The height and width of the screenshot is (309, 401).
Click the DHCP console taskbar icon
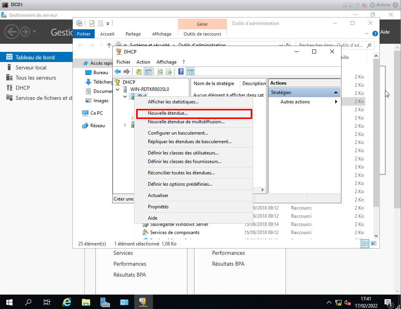pos(143,302)
